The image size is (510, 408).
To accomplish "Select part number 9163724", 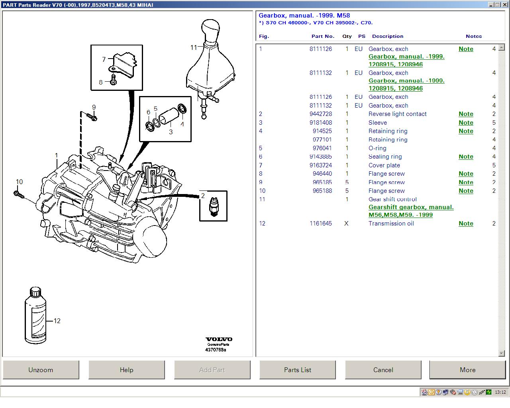I will [320, 165].
